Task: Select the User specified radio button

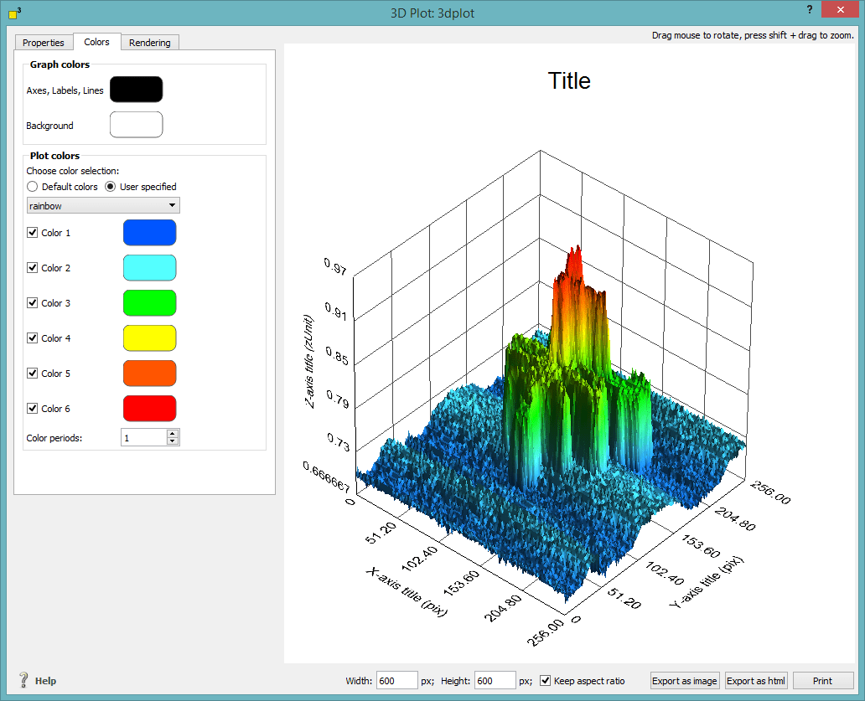Action: [110, 186]
